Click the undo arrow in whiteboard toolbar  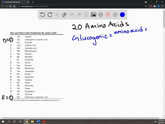point(43,15)
